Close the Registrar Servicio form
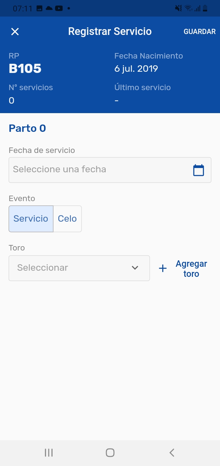 pyautogui.click(x=15, y=32)
